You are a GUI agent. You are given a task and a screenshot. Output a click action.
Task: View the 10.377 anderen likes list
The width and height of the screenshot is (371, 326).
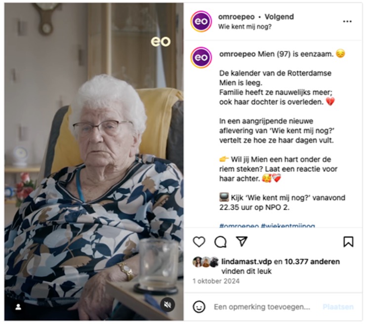(312, 262)
